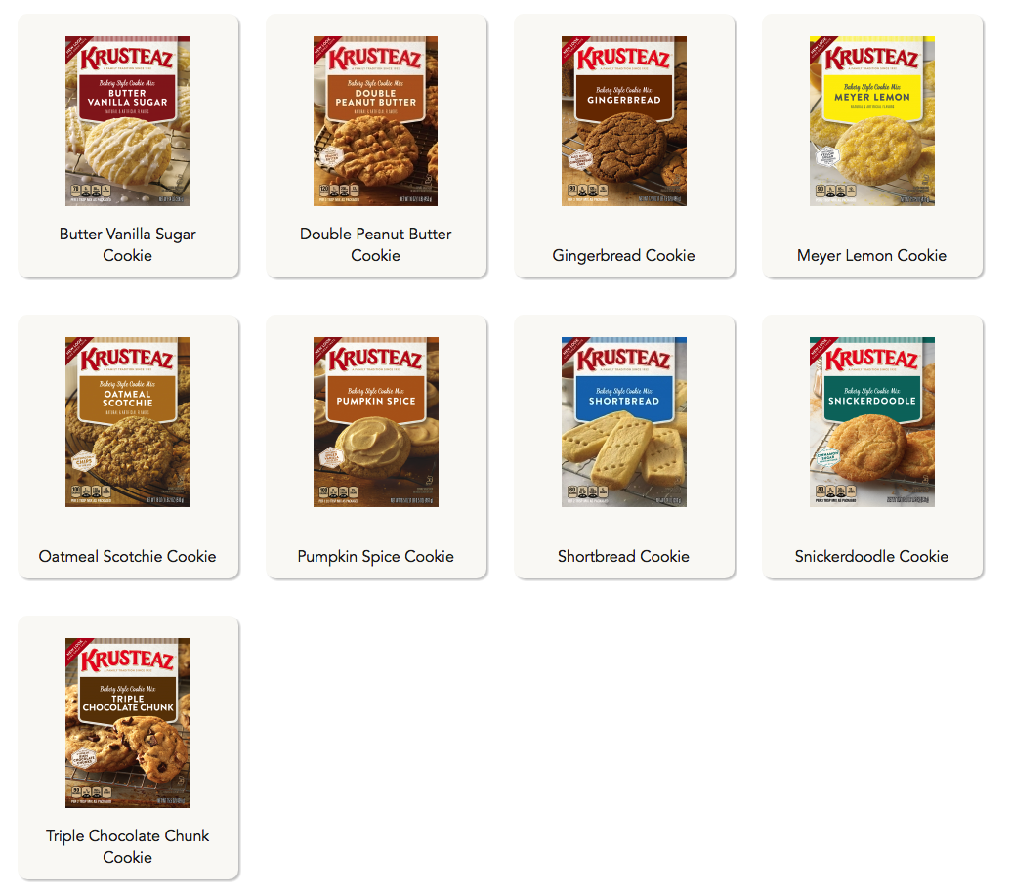Screen dimensions: 1011x896
Task: Open the Shortbread Cookie text link
Action: 623,556
